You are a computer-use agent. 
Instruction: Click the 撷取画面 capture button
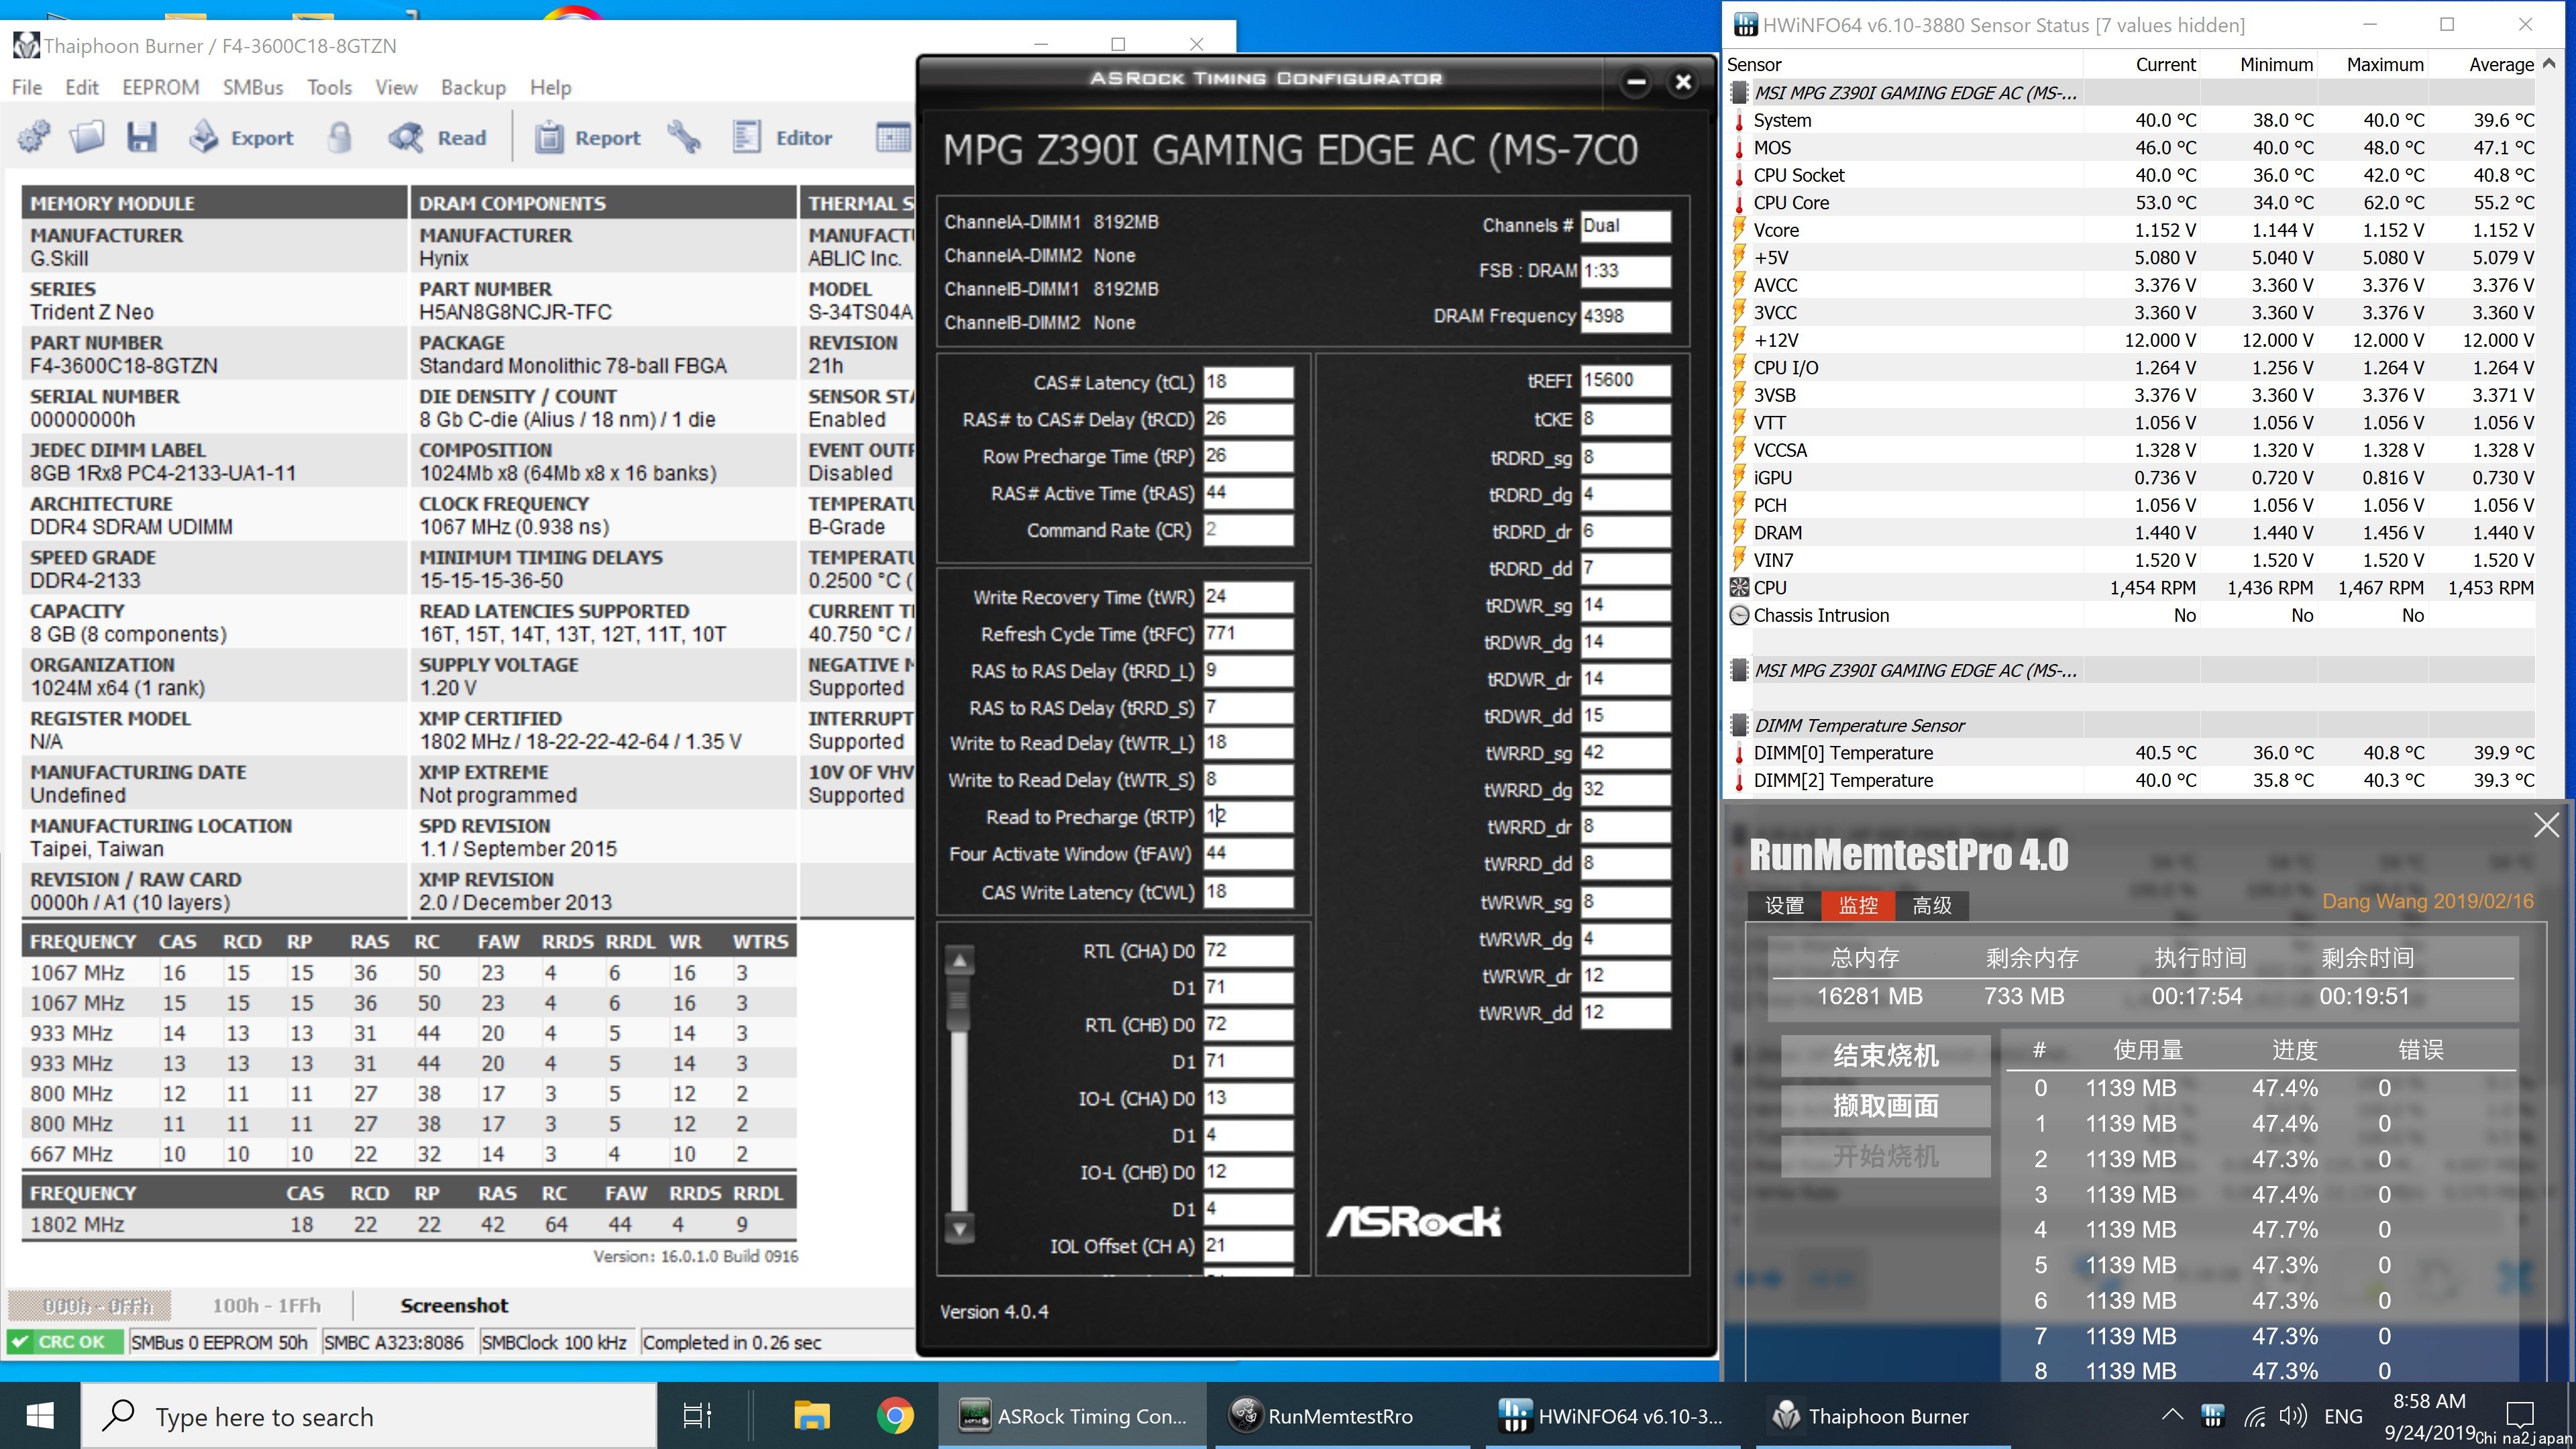[x=1885, y=1105]
